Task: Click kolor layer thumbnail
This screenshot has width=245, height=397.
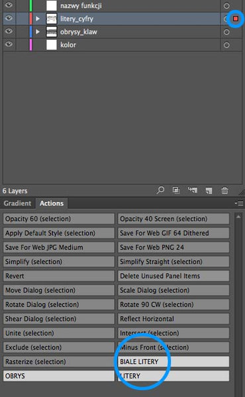Action: click(52, 45)
